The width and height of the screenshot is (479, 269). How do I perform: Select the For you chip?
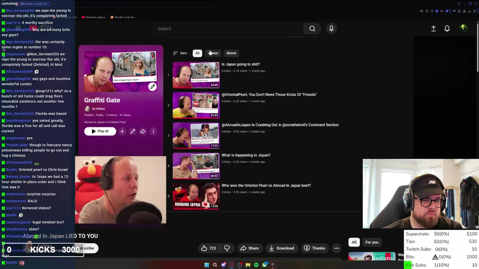pos(372,242)
